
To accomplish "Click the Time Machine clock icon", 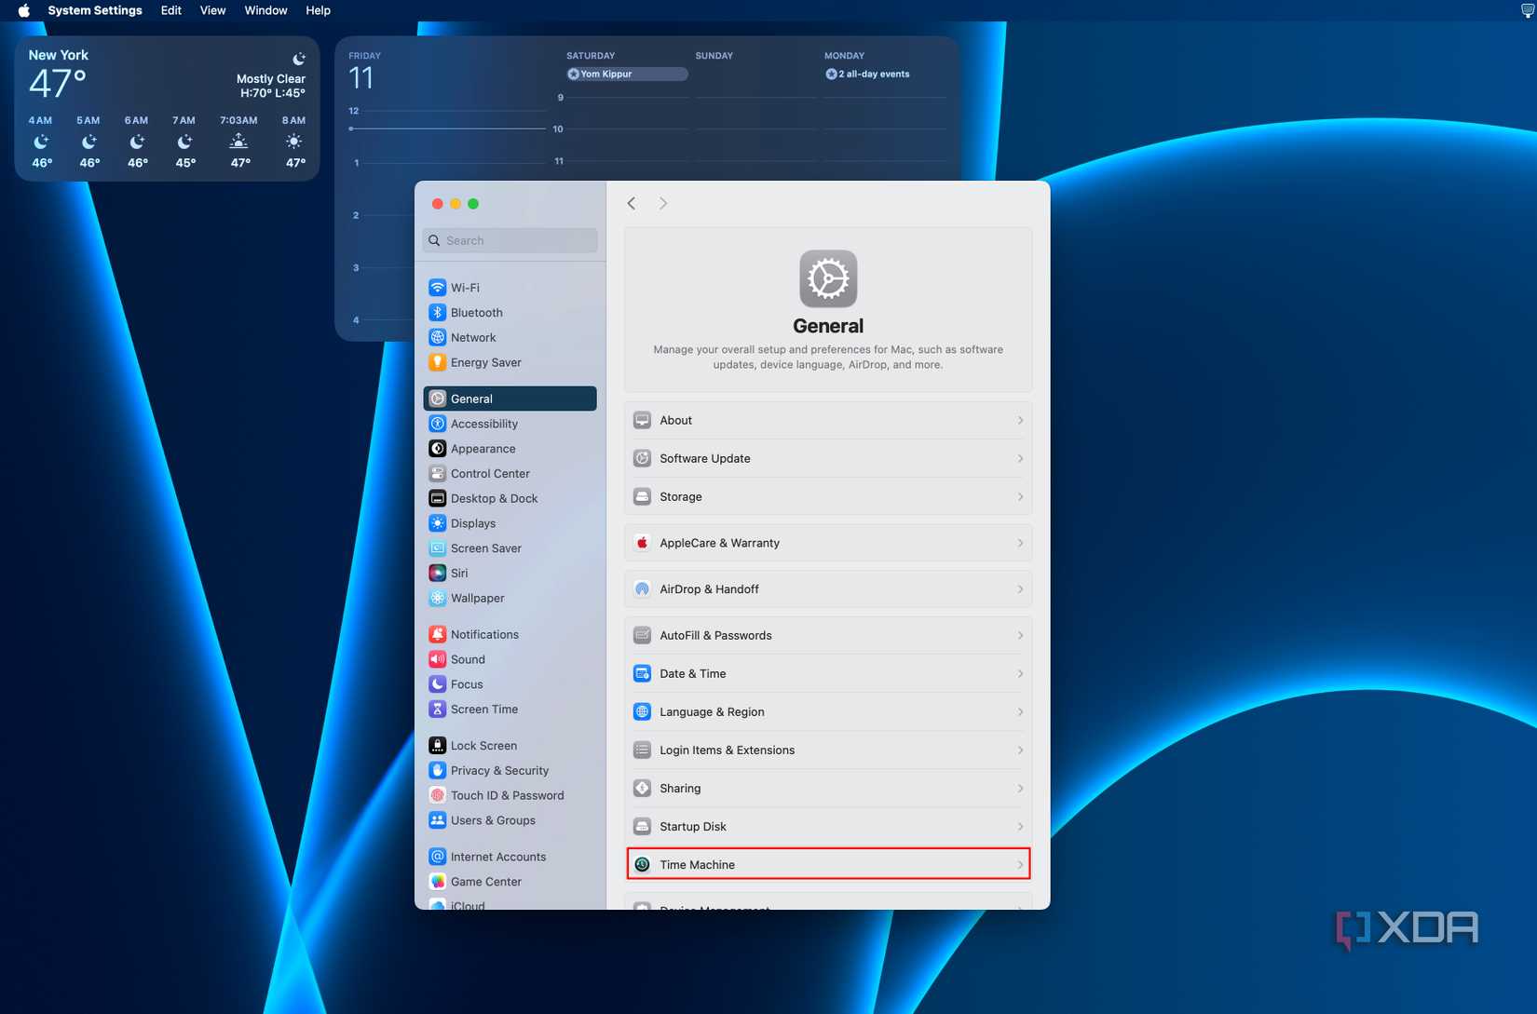I will 642,865.
